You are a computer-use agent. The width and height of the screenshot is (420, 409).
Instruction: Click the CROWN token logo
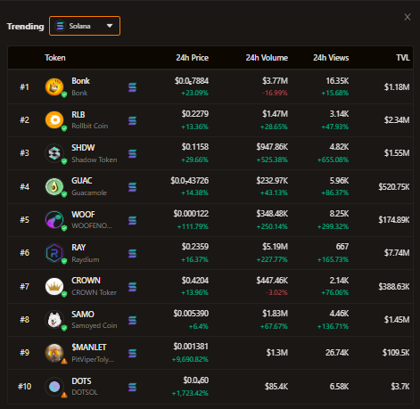[x=54, y=286]
